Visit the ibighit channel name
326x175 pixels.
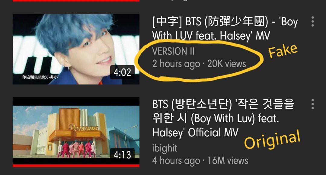click(165, 148)
